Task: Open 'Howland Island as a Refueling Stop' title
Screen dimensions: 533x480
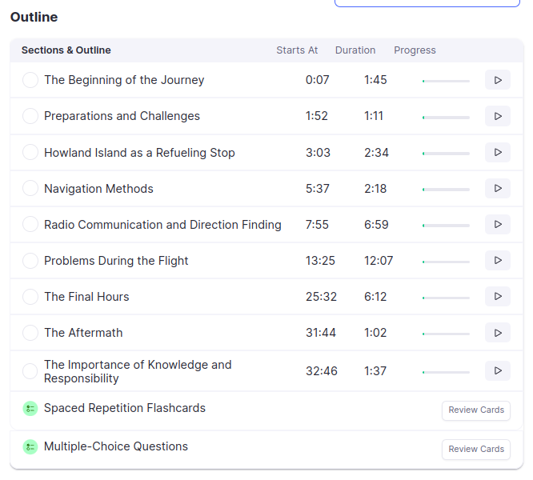Action: [x=139, y=152]
